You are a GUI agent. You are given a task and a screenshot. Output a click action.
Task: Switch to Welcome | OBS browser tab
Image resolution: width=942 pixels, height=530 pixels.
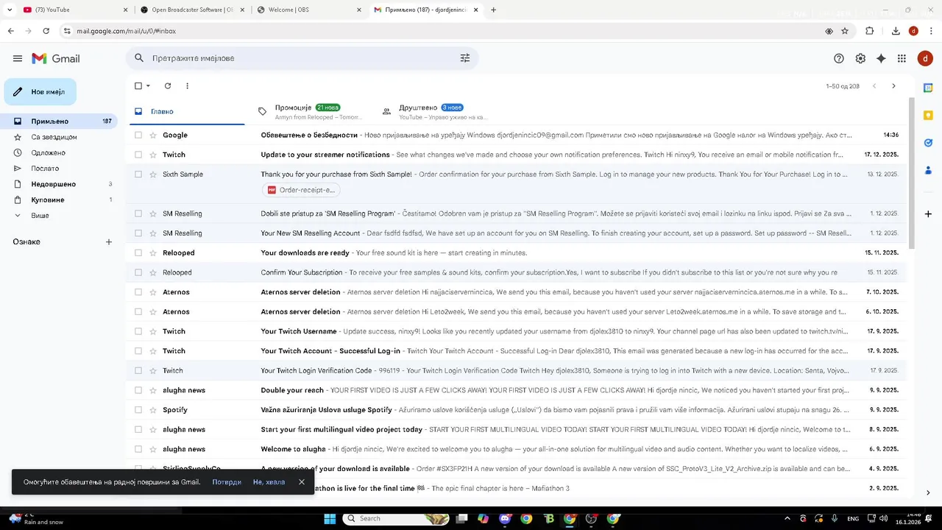(308, 10)
